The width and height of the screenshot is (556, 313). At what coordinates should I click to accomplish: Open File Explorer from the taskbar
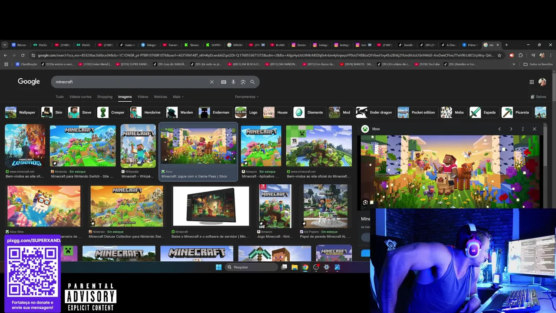(x=295, y=267)
